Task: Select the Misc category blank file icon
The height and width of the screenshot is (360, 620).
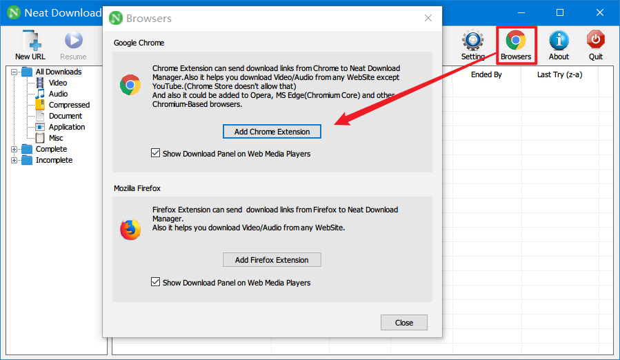Action: tap(40, 138)
